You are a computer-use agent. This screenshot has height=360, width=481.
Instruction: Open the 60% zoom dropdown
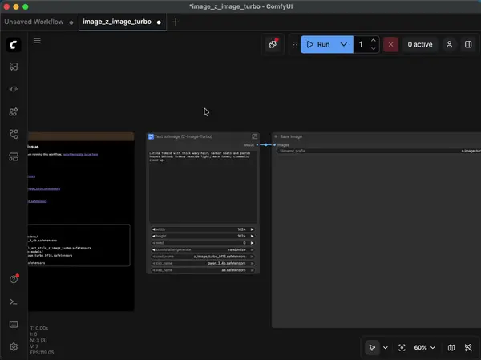[425, 348]
